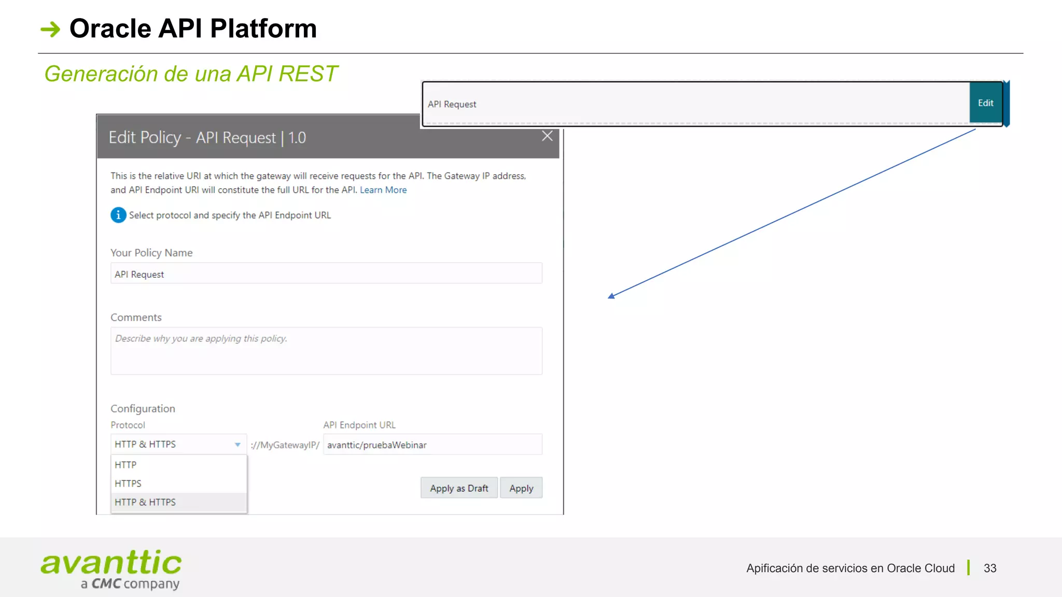Open the Learn More link

(x=383, y=190)
